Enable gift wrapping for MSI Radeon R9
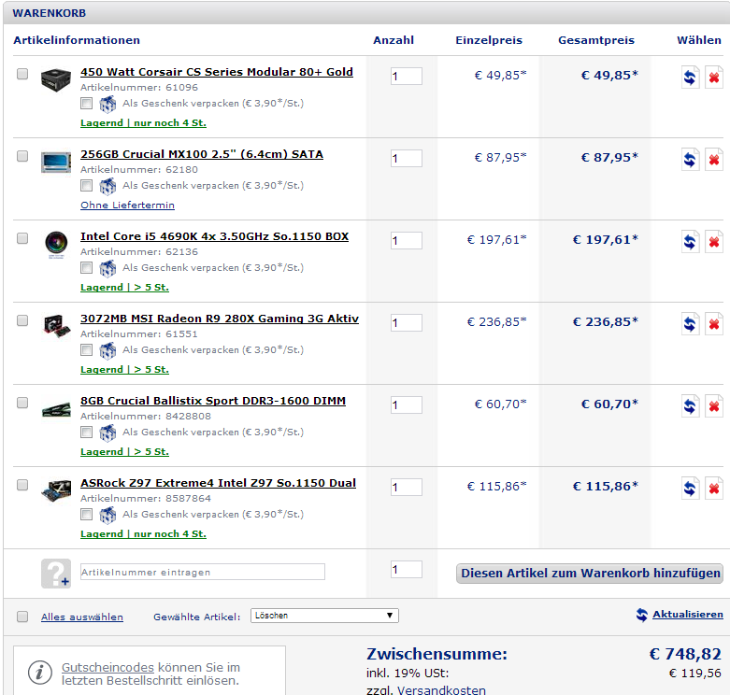Screen dimensions: 730x695 click(x=86, y=349)
